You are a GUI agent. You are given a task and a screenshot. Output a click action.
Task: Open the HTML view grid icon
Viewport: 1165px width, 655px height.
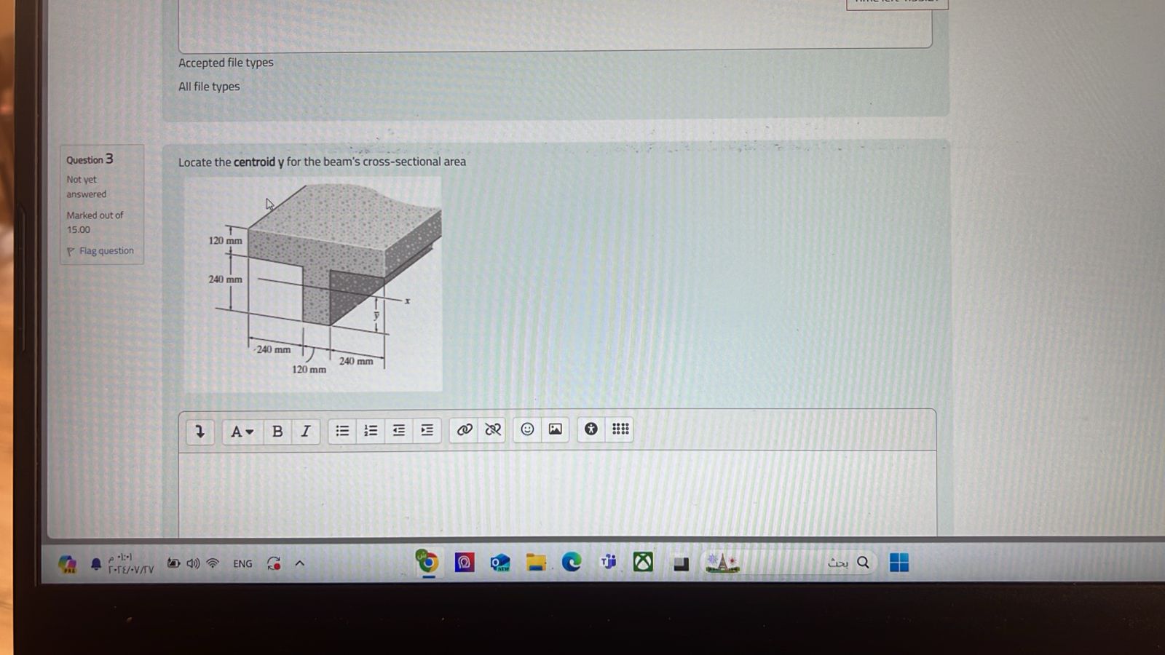click(619, 429)
